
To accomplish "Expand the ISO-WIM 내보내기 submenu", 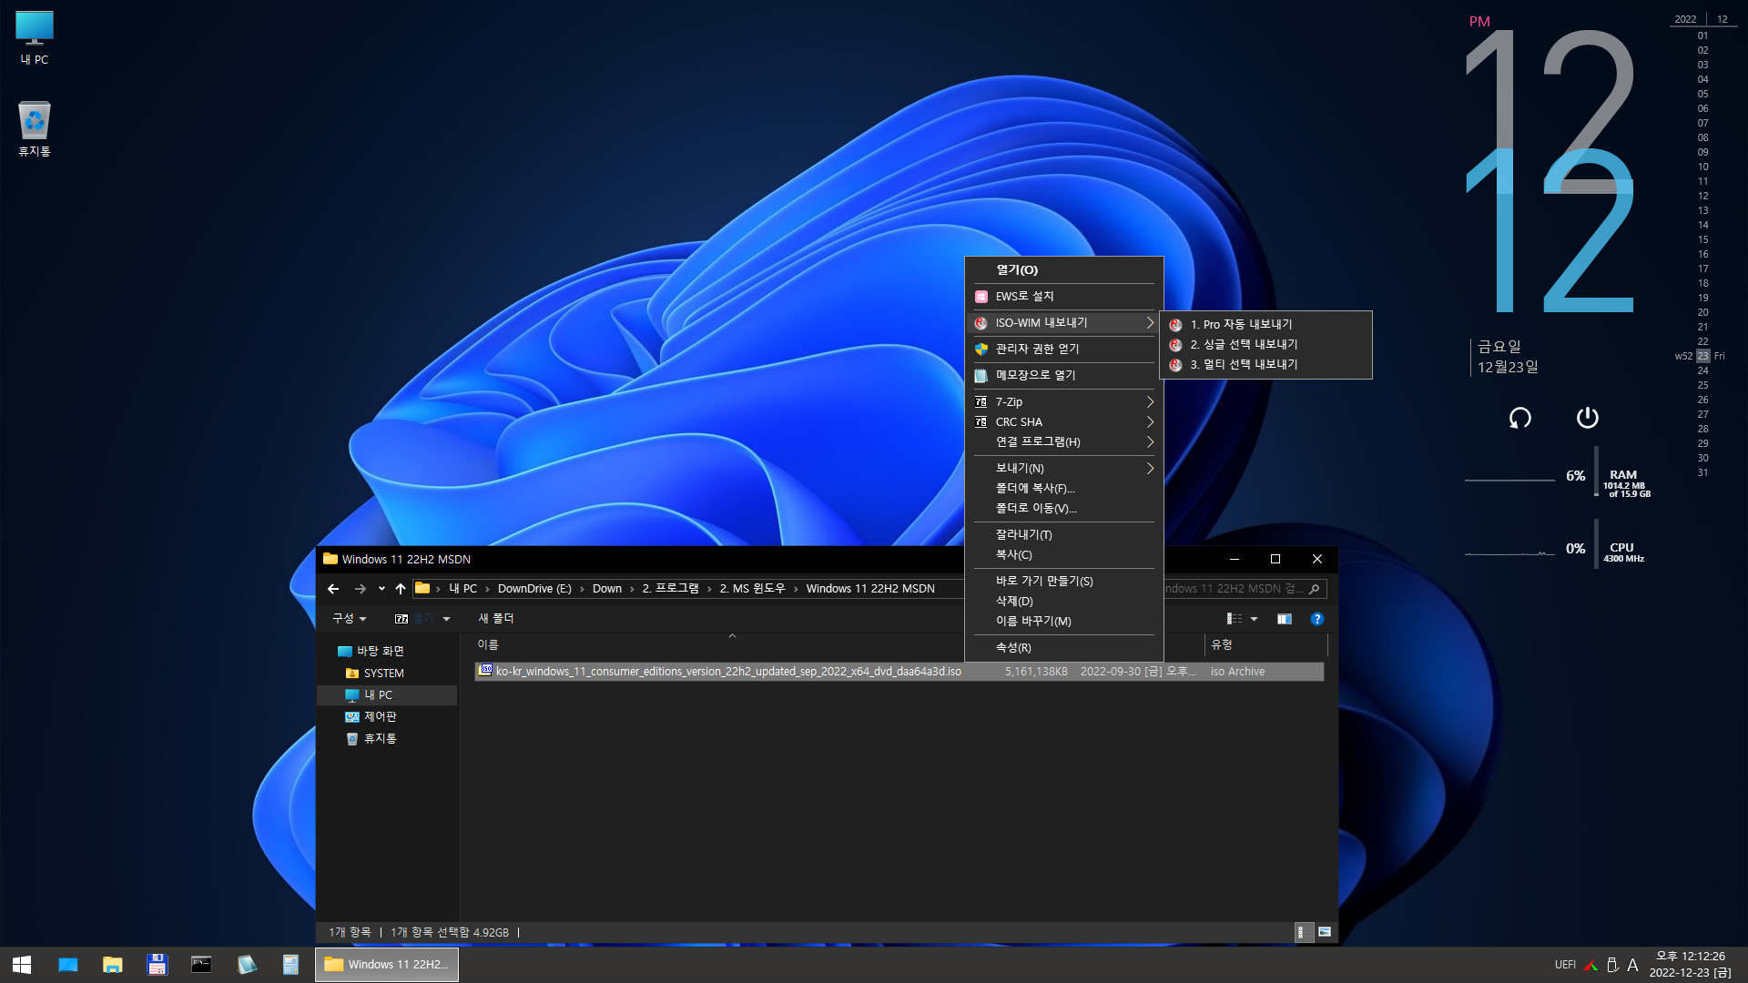I will point(1063,323).
